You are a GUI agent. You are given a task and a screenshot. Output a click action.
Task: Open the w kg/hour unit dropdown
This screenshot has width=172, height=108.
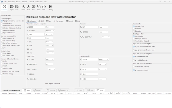pos(50,31)
